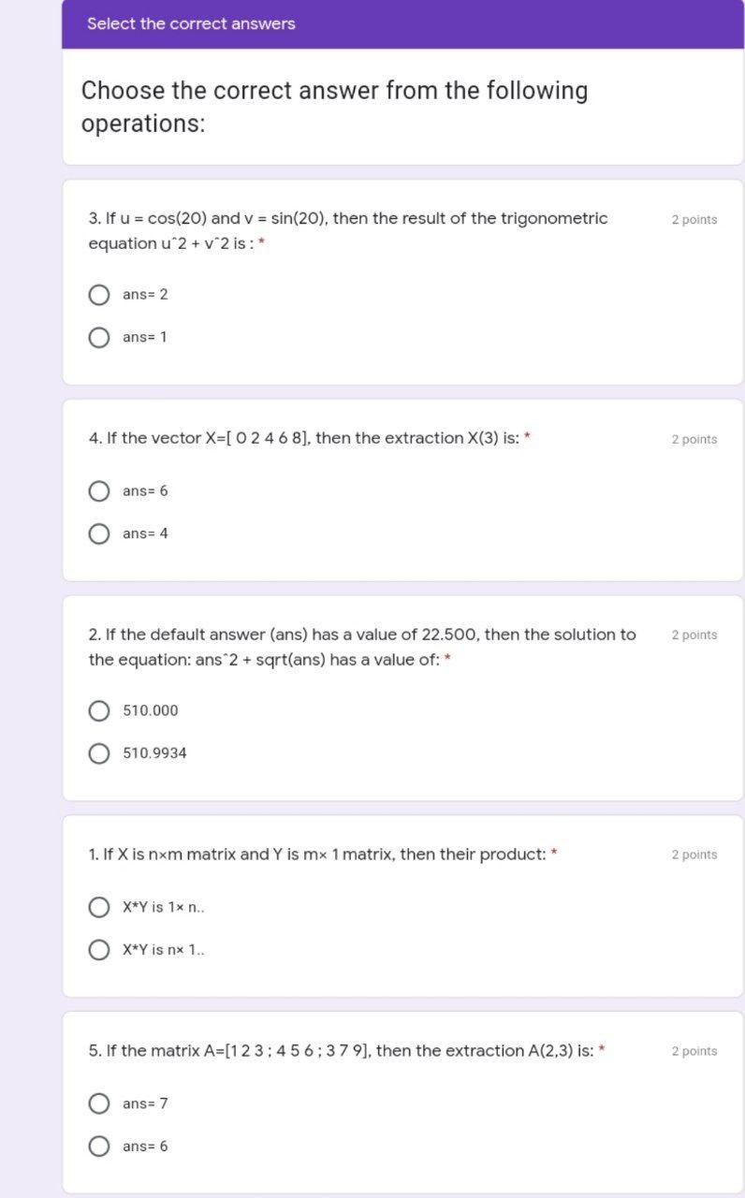745x1198 pixels.
Task: Select "ans= 4" for vector extraction question 4
Action: pos(99,533)
